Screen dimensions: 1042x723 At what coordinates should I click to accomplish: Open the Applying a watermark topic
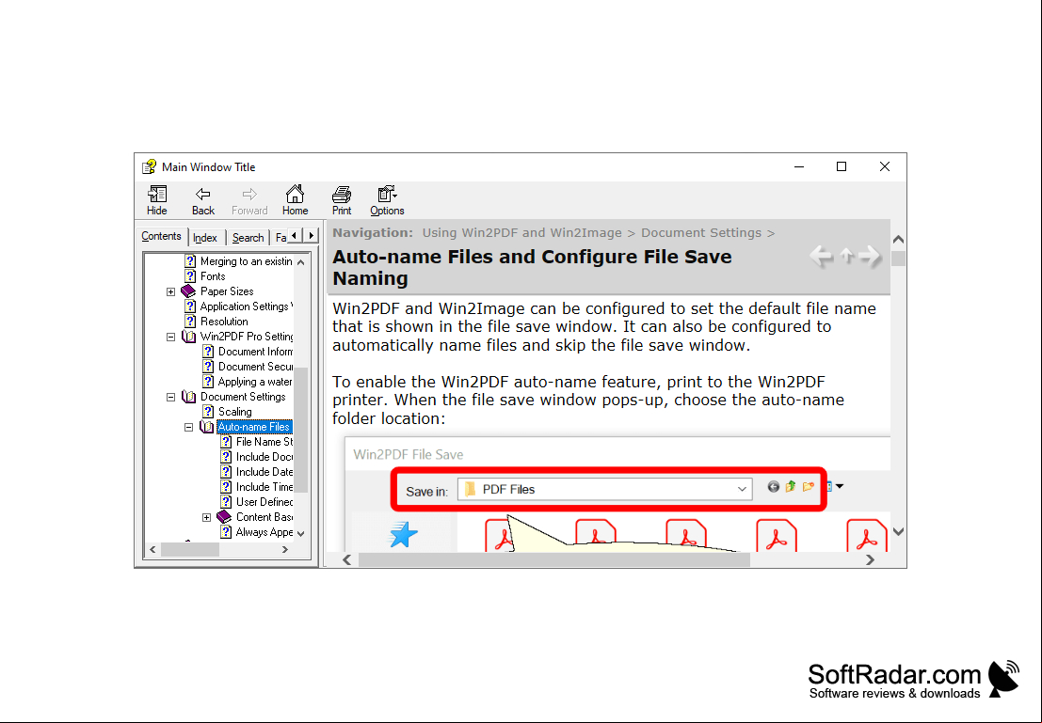(x=255, y=382)
